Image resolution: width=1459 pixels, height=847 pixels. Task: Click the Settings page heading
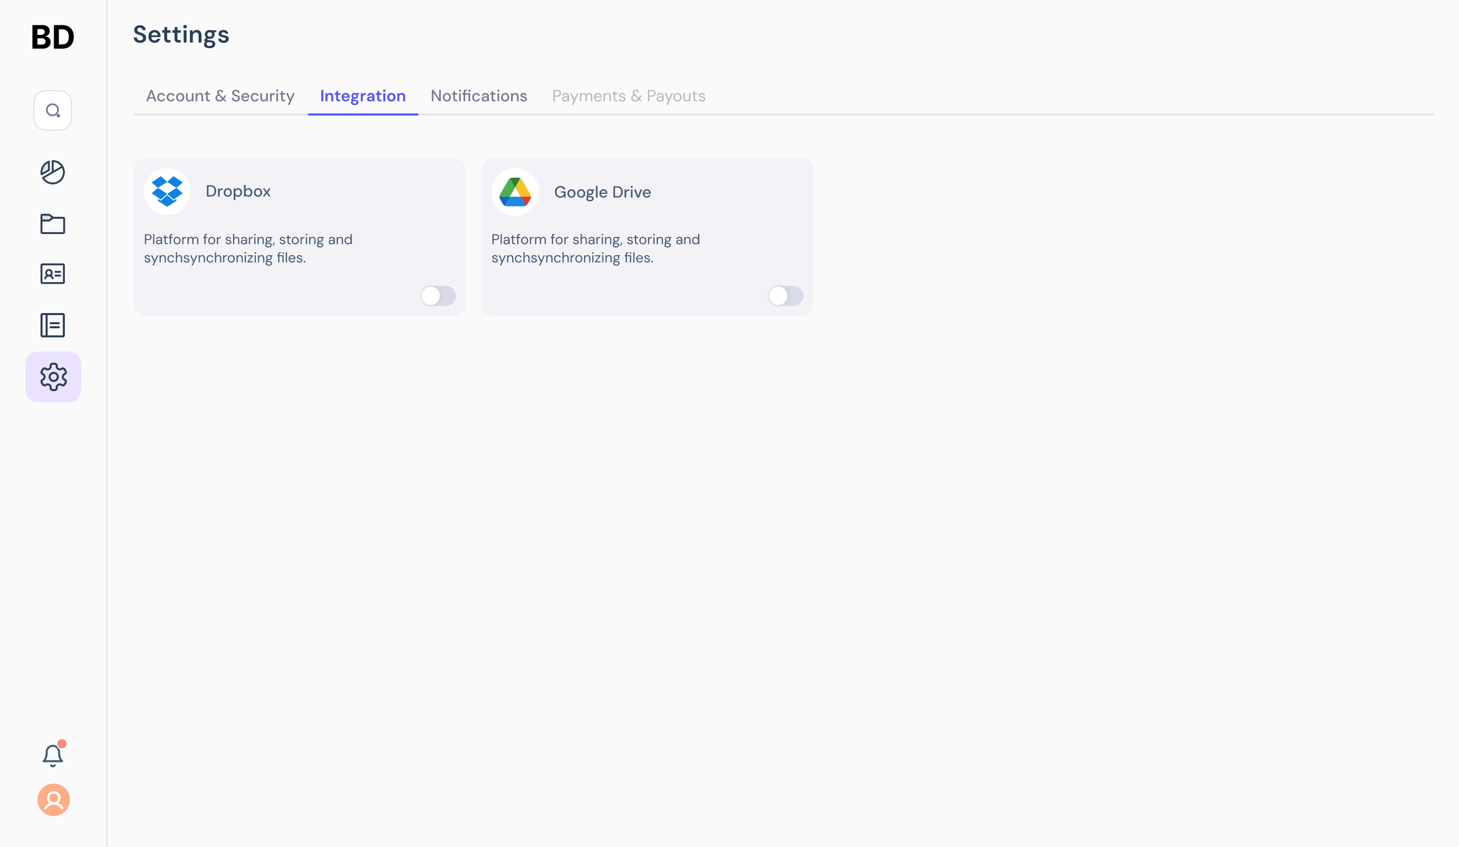181,35
